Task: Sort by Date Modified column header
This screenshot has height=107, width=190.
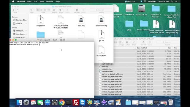Action: (142, 48)
